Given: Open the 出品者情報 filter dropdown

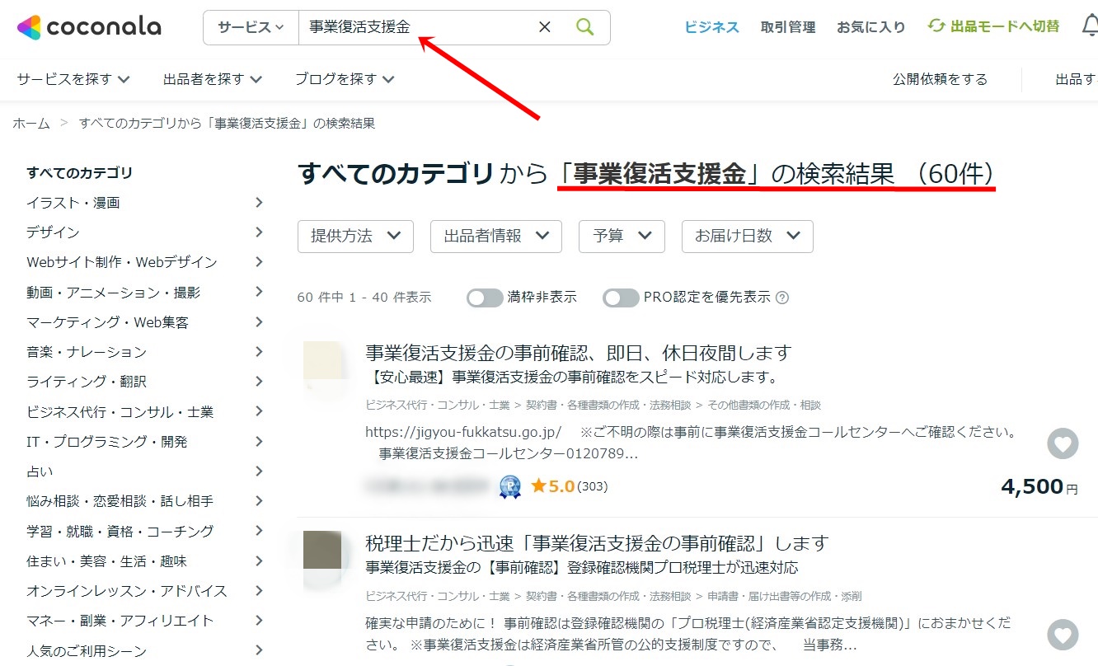Looking at the screenshot, I should coord(496,236).
